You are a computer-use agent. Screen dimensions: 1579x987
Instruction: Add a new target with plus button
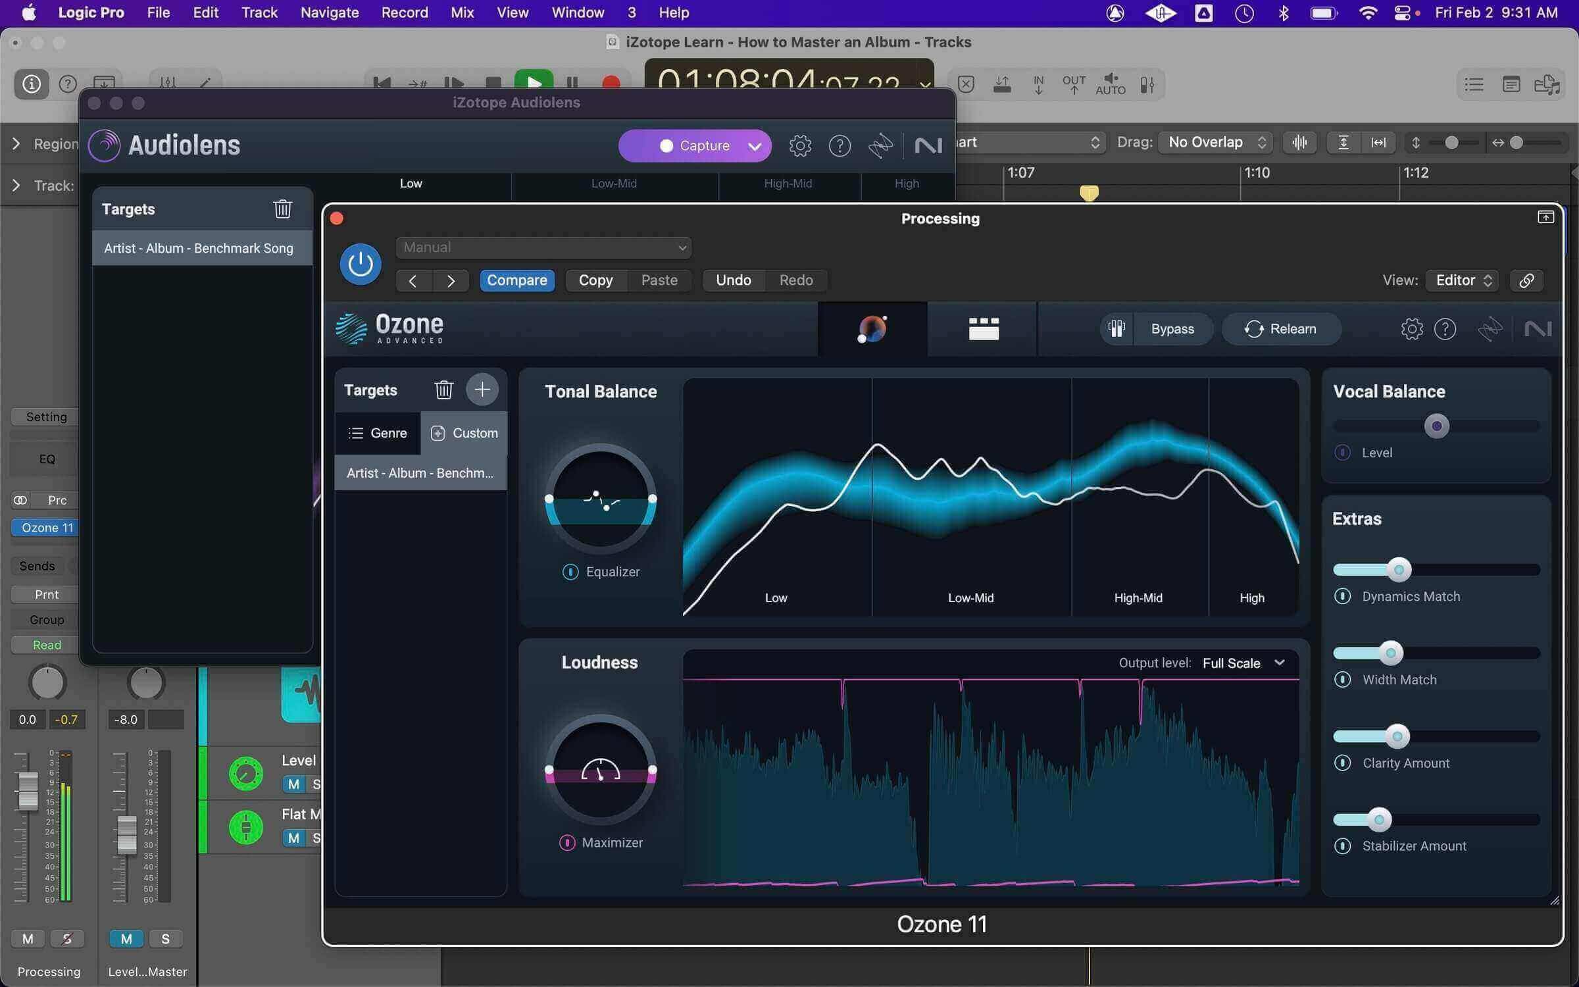pyautogui.click(x=482, y=390)
